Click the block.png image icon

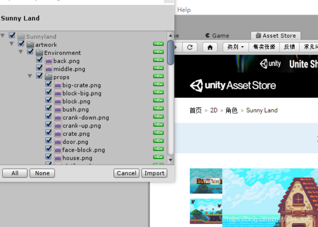[58, 101]
